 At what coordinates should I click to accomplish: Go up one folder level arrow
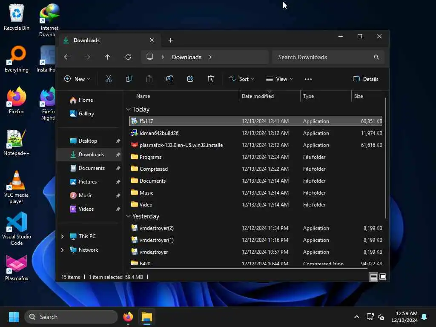[x=108, y=57]
